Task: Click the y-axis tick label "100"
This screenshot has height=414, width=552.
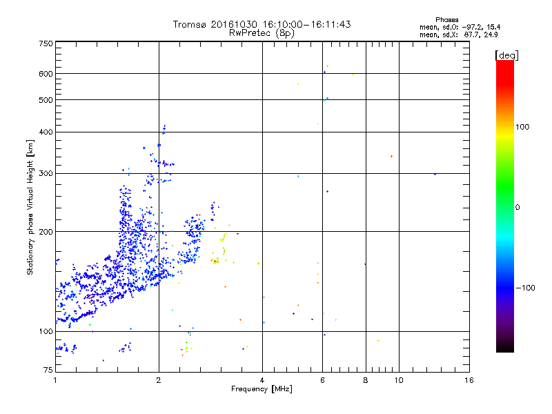Action: point(46,331)
